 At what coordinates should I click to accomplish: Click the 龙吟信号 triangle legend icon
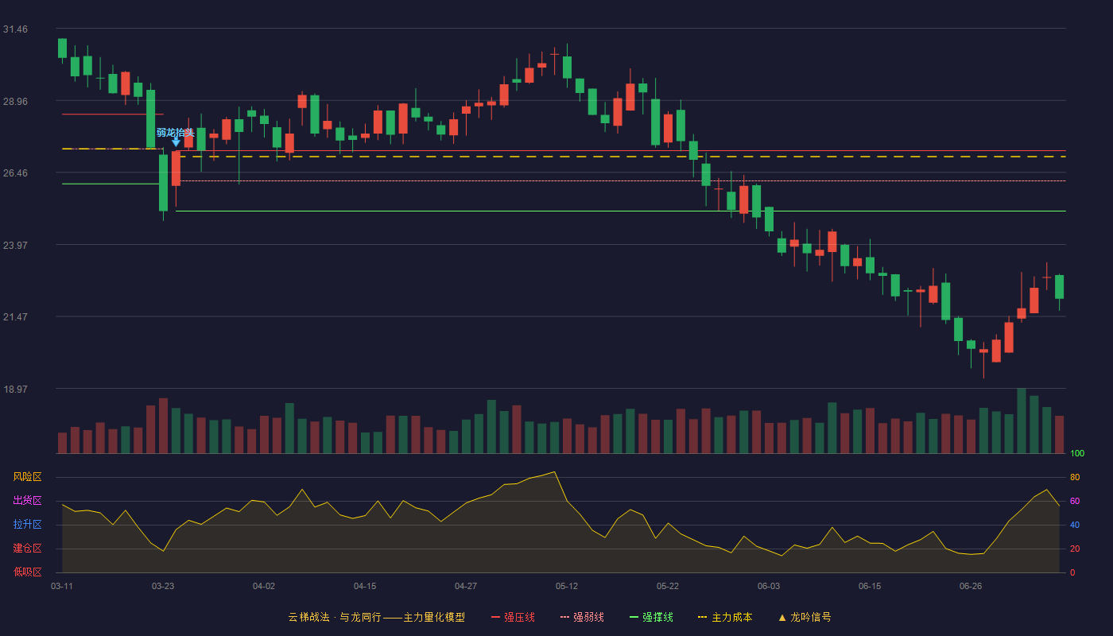(782, 617)
